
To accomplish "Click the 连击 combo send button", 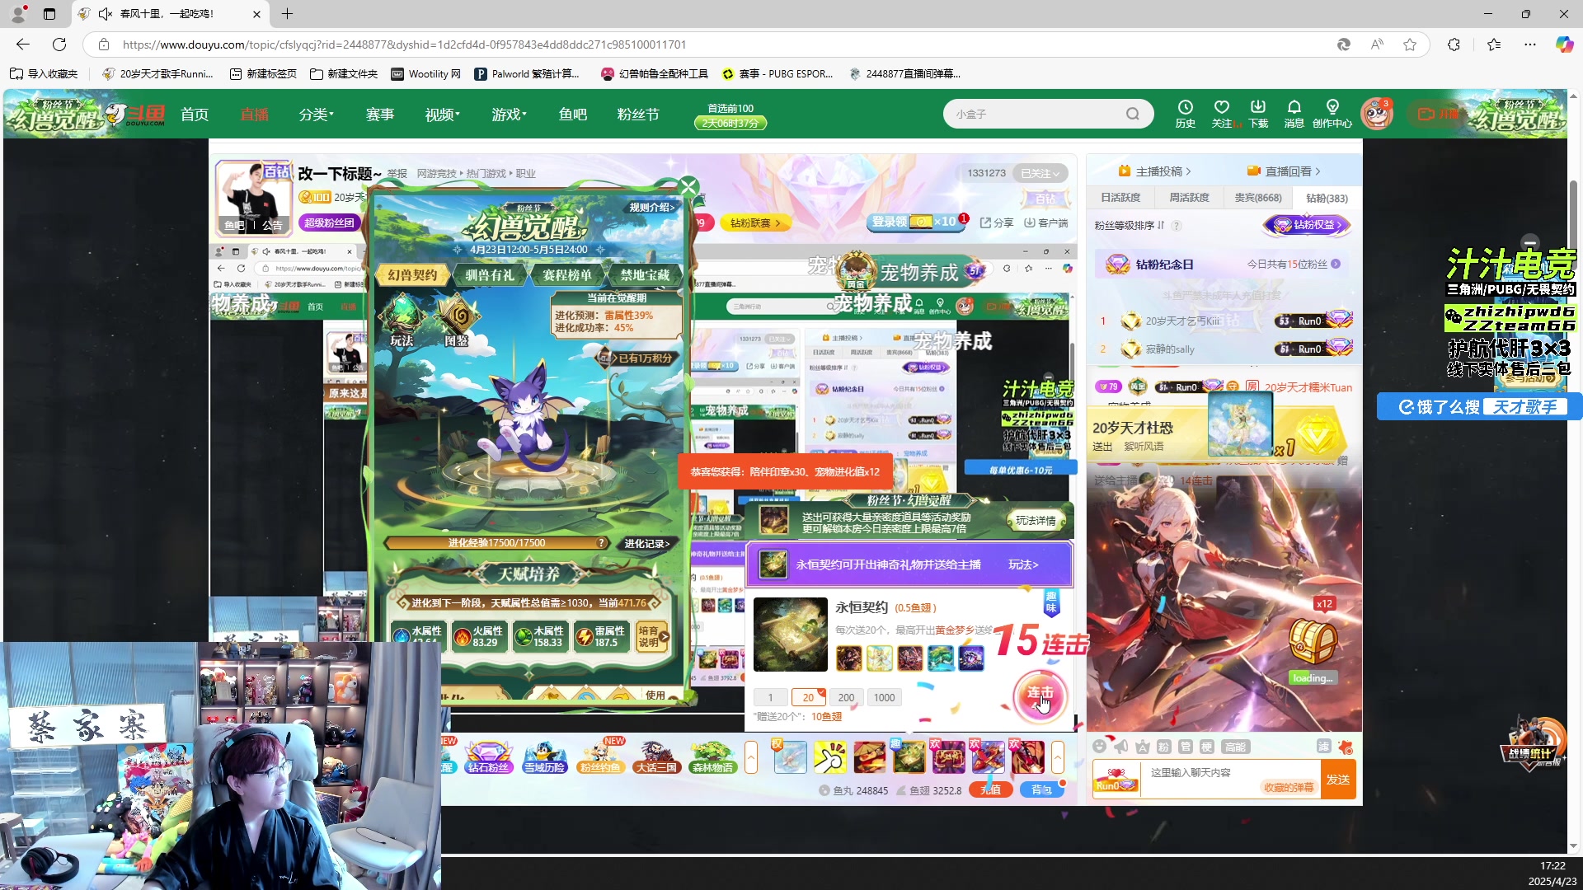I will pyautogui.click(x=1040, y=696).
